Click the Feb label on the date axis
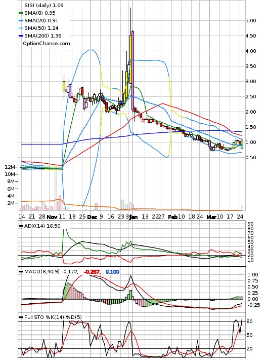Viewport: 266px width, 358px height. pos(172,217)
